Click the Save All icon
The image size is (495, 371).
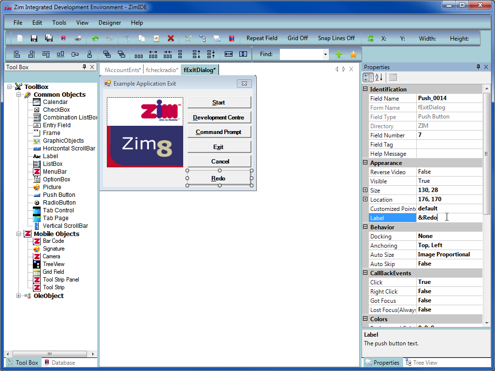tap(48, 38)
